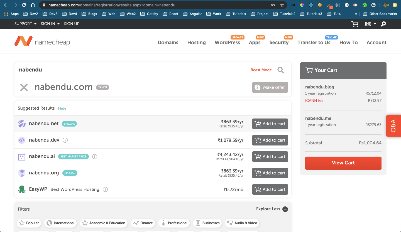The image size is (401, 232).
Task: Open the React bookmarks folder
Action: (170, 14)
